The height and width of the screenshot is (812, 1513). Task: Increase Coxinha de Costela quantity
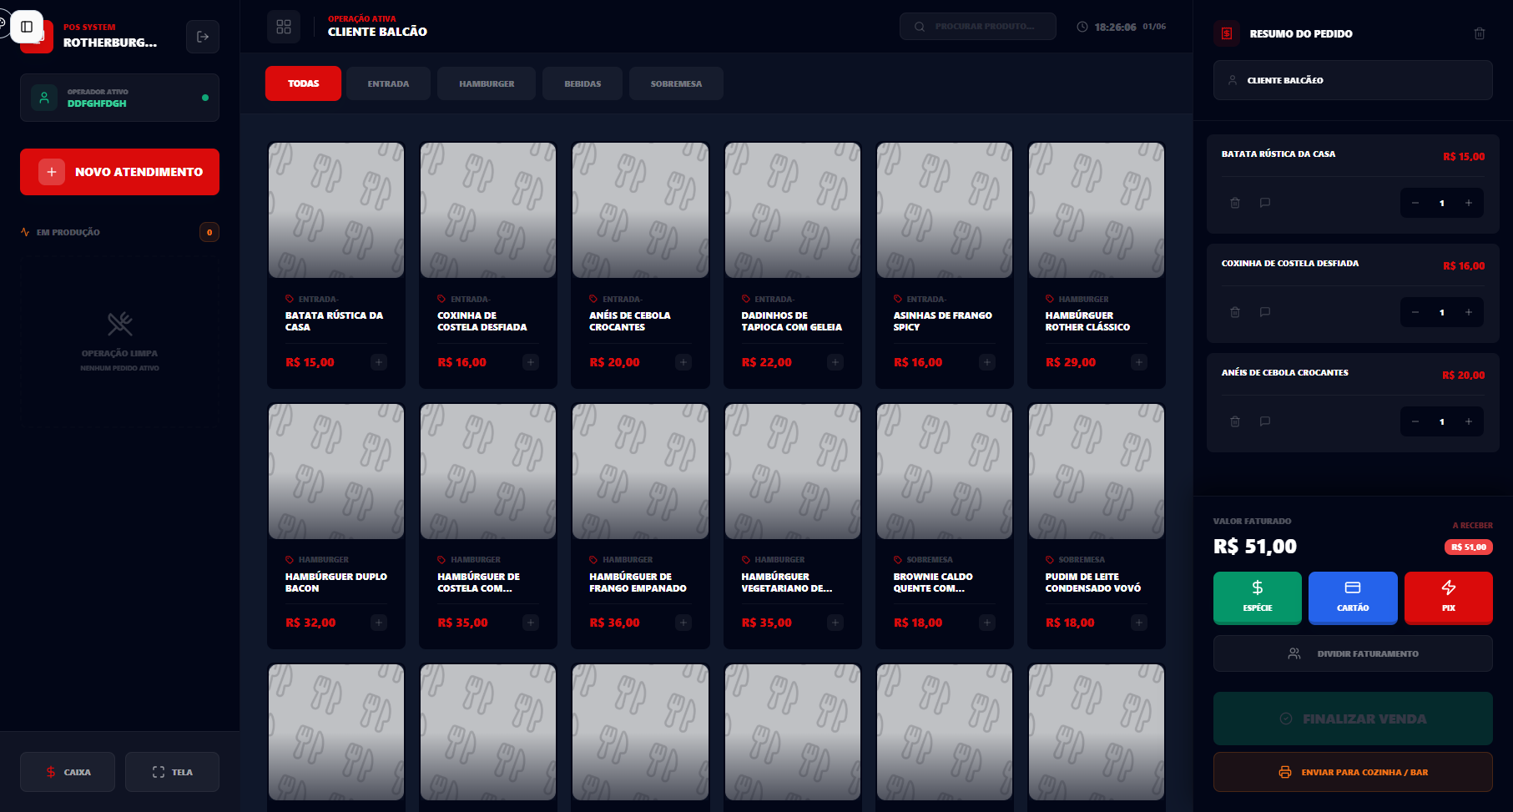1469,312
